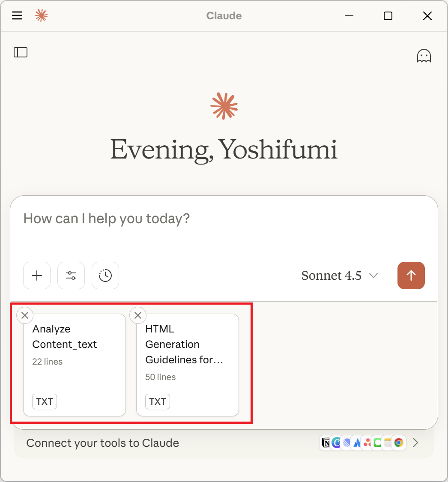Toggle the sidebar panel open
Viewport: 448px width, 482px height.
pyautogui.click(x=20, y=52)
